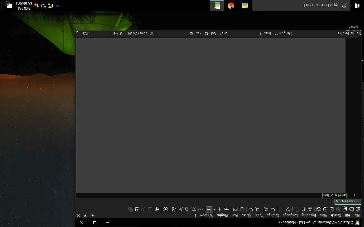The width and height of the screenshot is (364, 227).
Task: Open the Windows Start button
Action: tap(357, 6)
